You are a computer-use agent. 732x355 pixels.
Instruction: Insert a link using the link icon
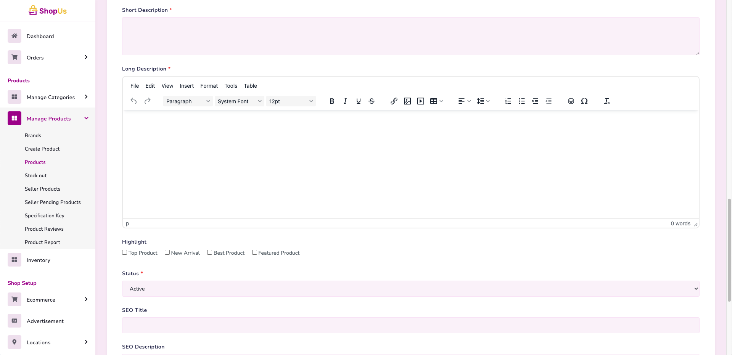[x=394, y=101]
